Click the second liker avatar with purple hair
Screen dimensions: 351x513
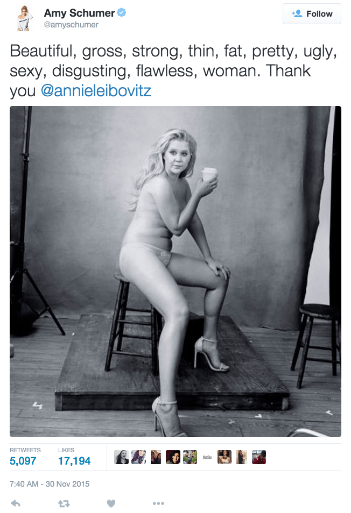[x=138, y=457]
